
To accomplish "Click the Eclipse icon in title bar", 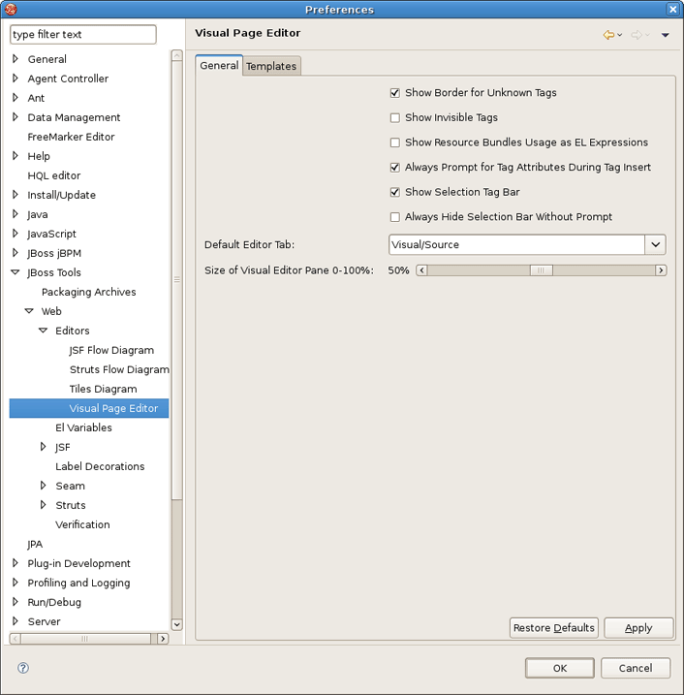I will [x=12, y=10].
